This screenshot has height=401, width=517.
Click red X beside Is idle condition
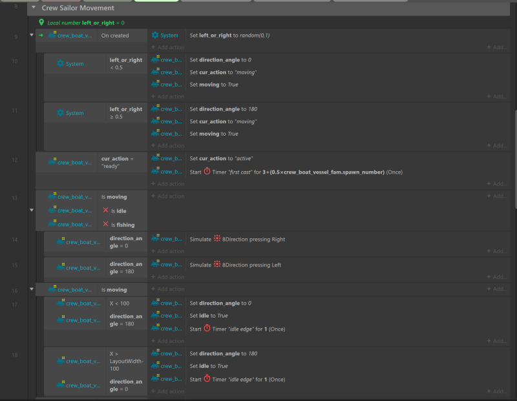(x=105, y=211)
